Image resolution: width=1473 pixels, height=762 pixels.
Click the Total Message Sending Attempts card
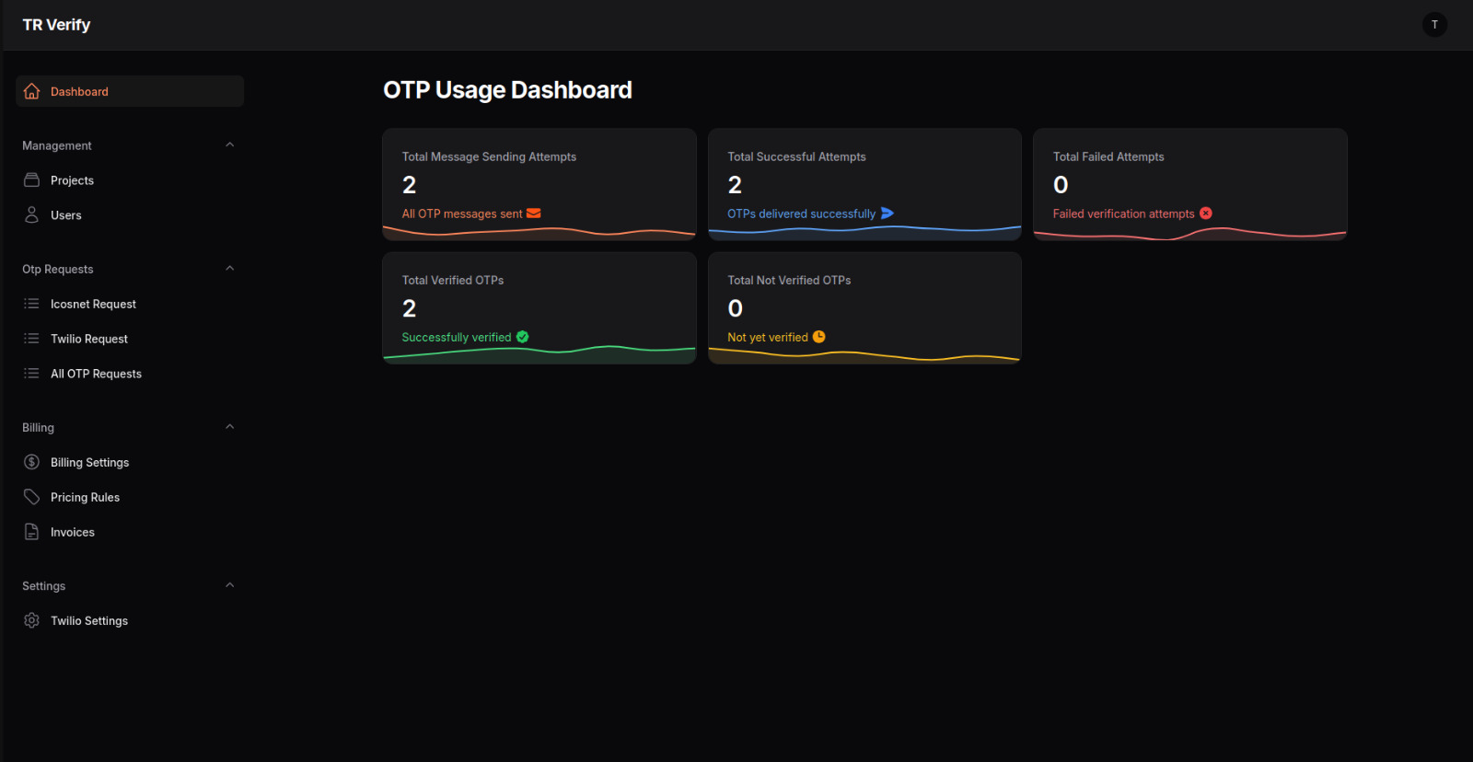(x=539, y=184)
